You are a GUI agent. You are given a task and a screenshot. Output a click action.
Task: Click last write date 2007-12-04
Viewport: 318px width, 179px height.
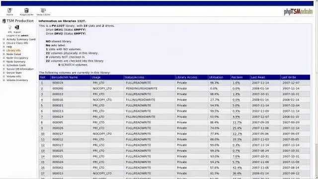(291, 105)
